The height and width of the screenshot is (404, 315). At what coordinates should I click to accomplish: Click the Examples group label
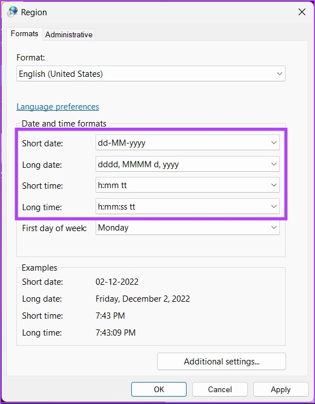pyautogui.click(x=40, y=268)
